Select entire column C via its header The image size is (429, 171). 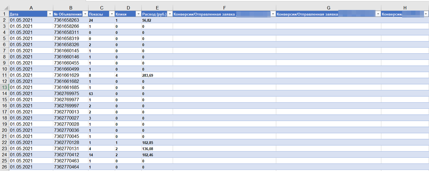pyautogui.click(x=101, y=8)
